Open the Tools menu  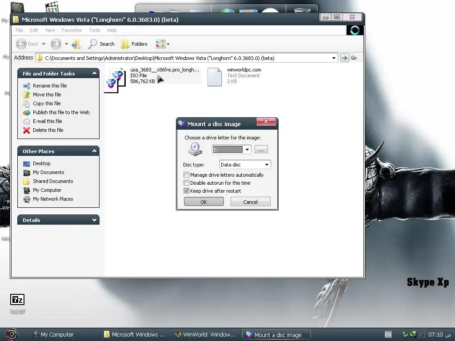coord(94,30)
